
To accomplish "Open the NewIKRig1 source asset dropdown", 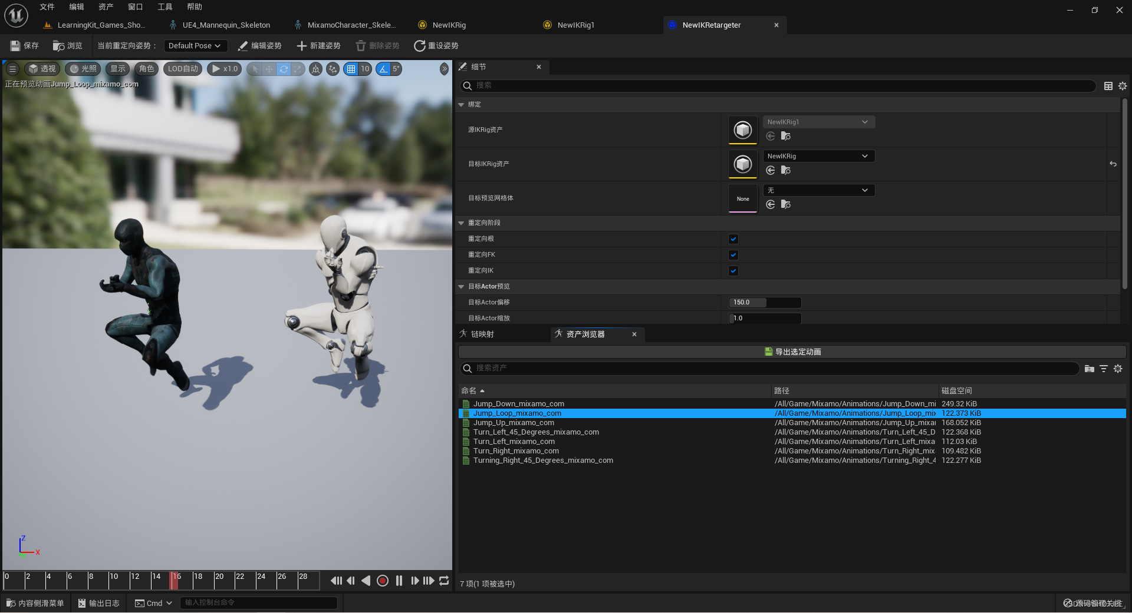I will (x=818, y=122).
